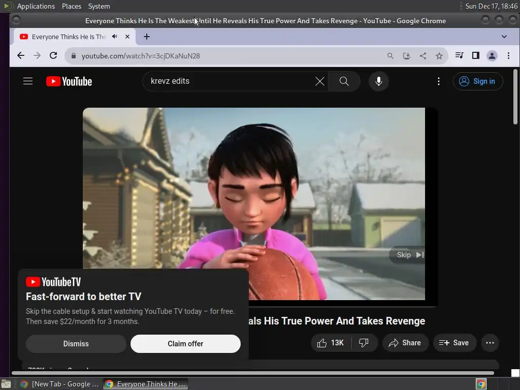520x390 pixels.
Task: Open the Applications menu
Action: [36, 6]
